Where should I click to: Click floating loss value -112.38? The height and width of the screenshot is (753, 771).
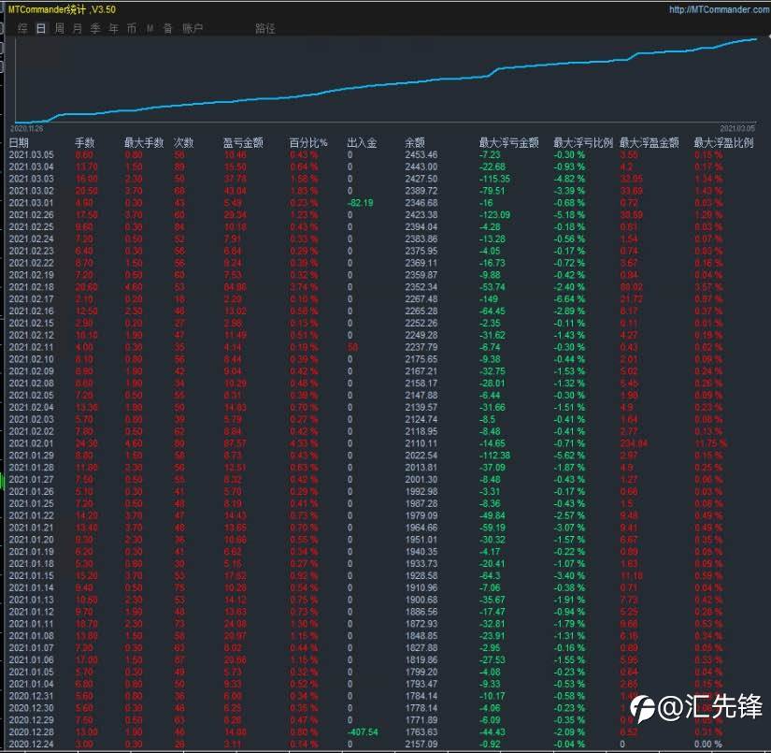pos(494,456)
